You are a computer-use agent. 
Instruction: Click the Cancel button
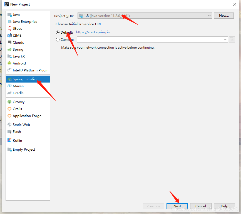pos(201,206)
